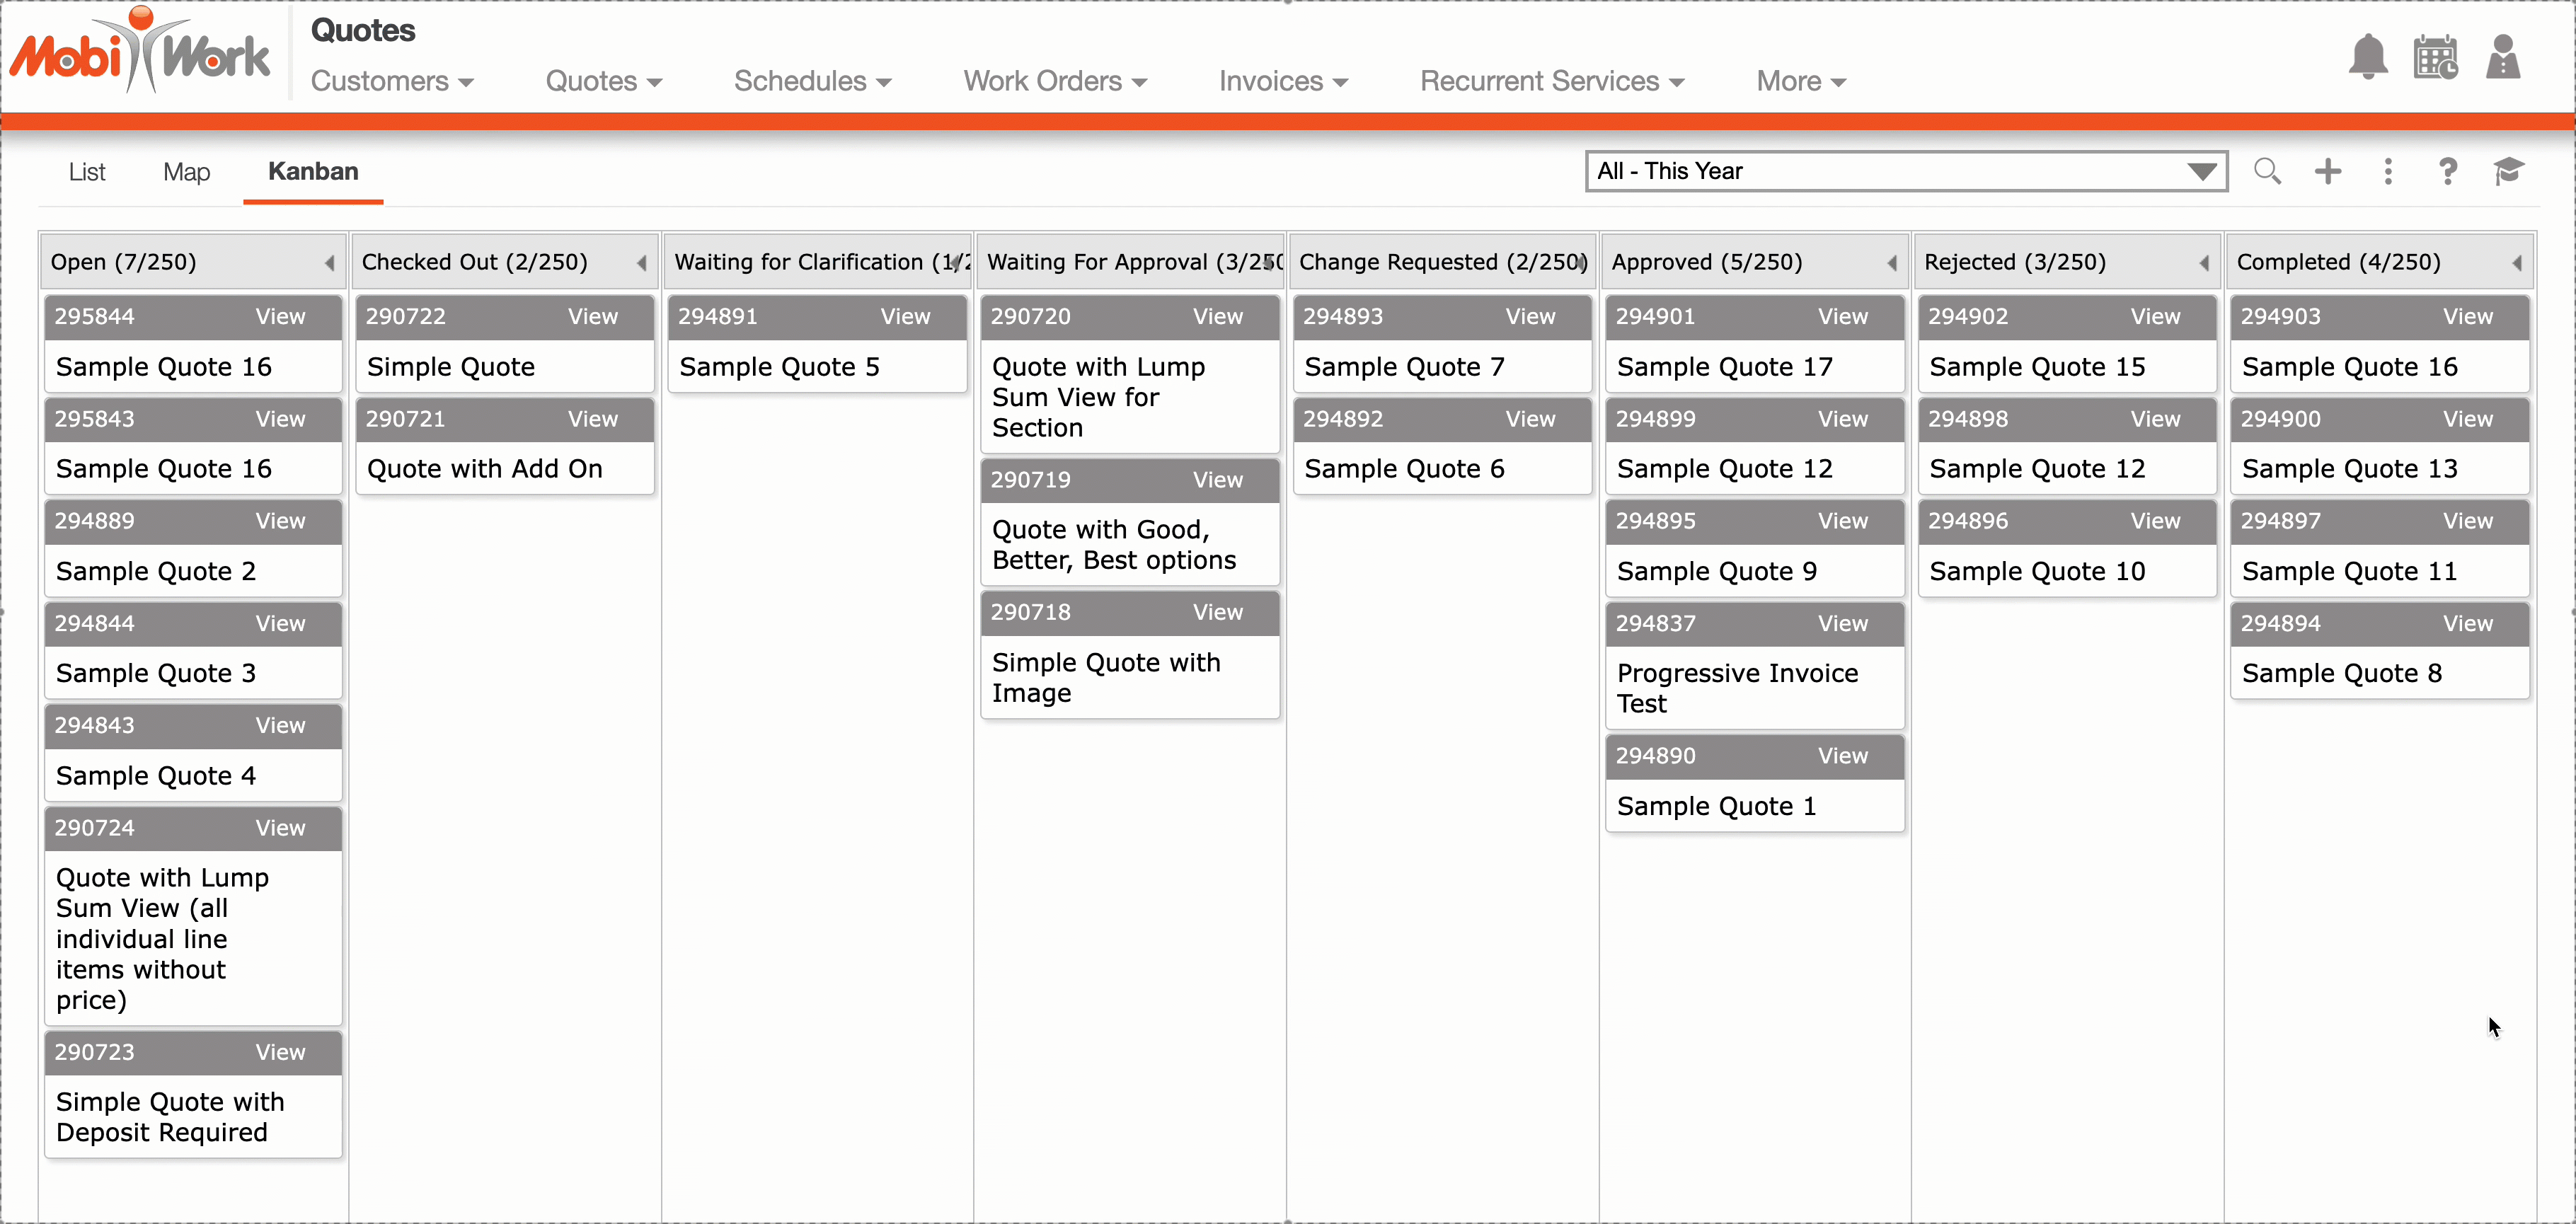Select the Sample Quote 8 card

click(x=2340, y=673)
